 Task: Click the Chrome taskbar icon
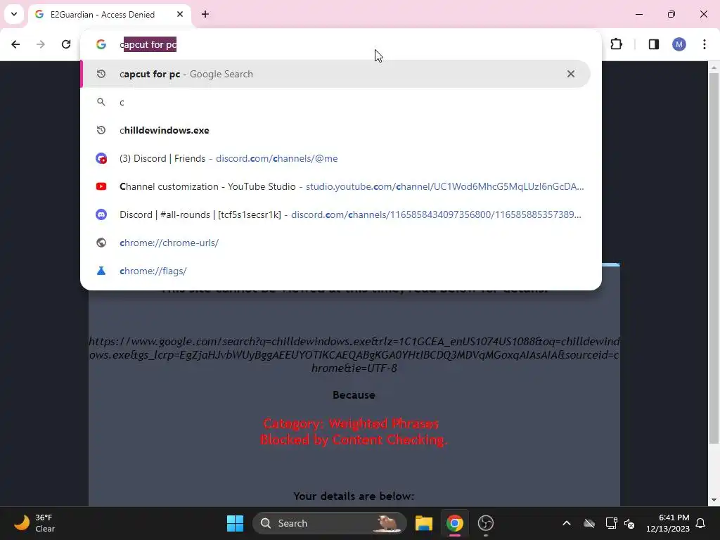click(455, 523)
